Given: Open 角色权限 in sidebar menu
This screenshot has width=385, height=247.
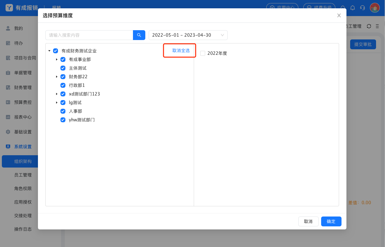Looking at the screenshot, I should click(23, 188).
